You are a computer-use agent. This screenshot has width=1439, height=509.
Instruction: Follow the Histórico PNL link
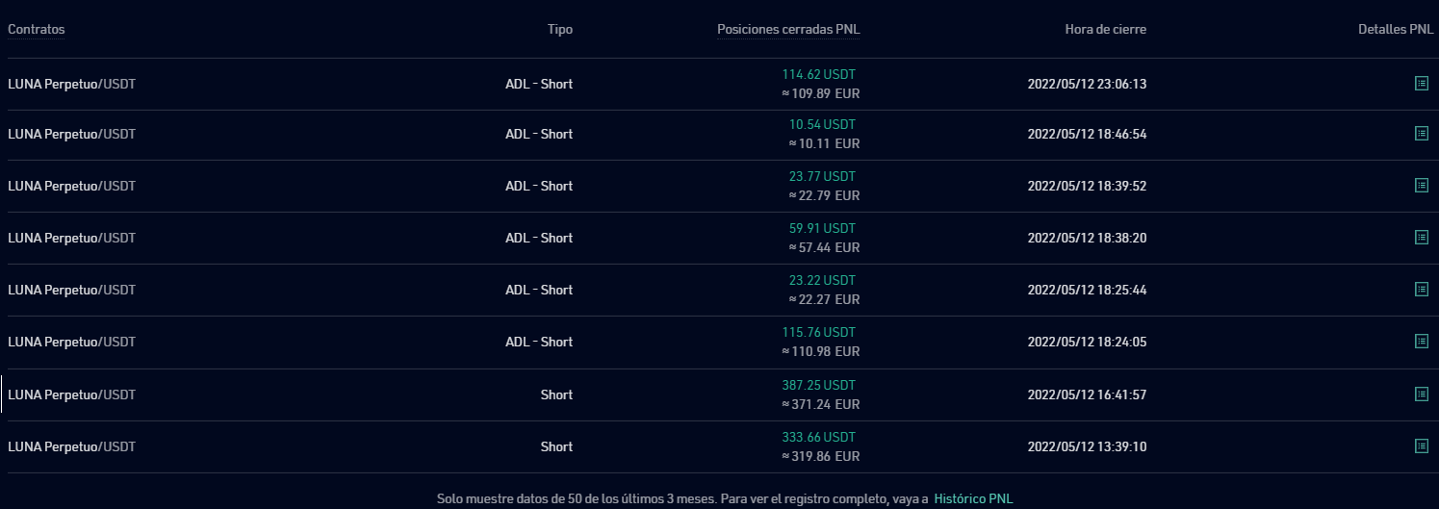[x=973, y=499]
